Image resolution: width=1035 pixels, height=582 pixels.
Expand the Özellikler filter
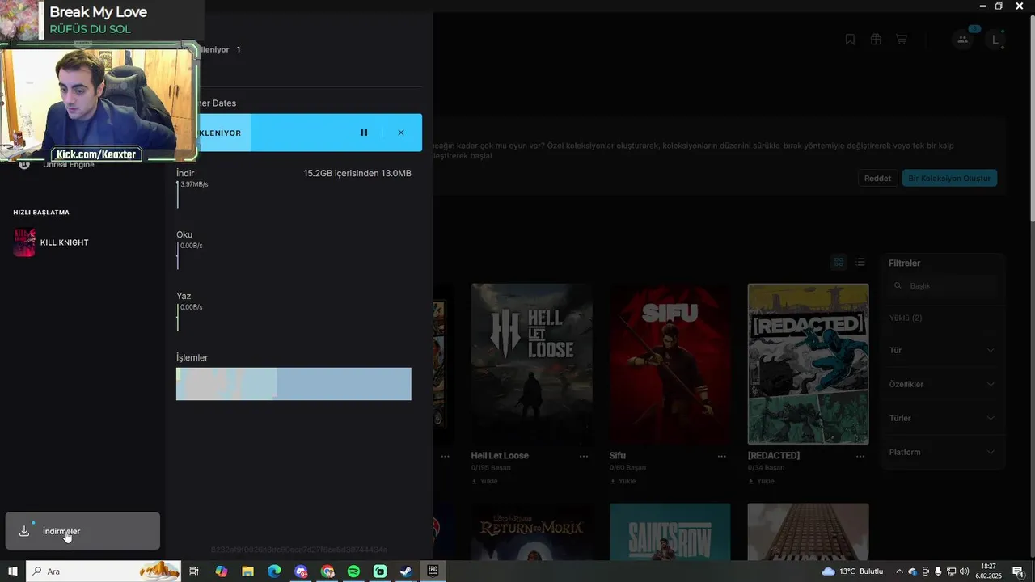pyautogui.click(x=942, y=384)
